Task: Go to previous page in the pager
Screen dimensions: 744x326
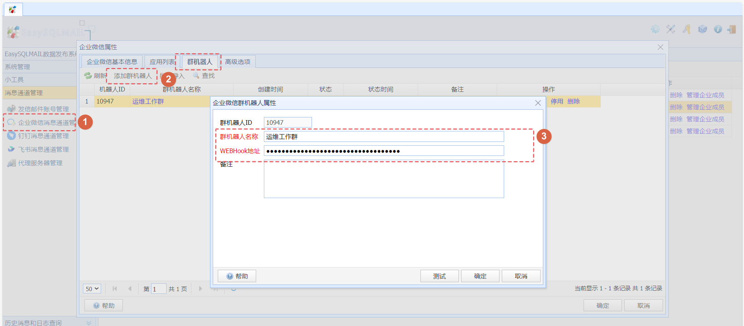Action: click(x=130, y=288)
